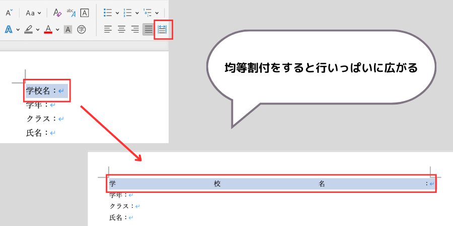Click the red font color A icon
This screenshot has width=453, height=226.
tap(48, 29)
